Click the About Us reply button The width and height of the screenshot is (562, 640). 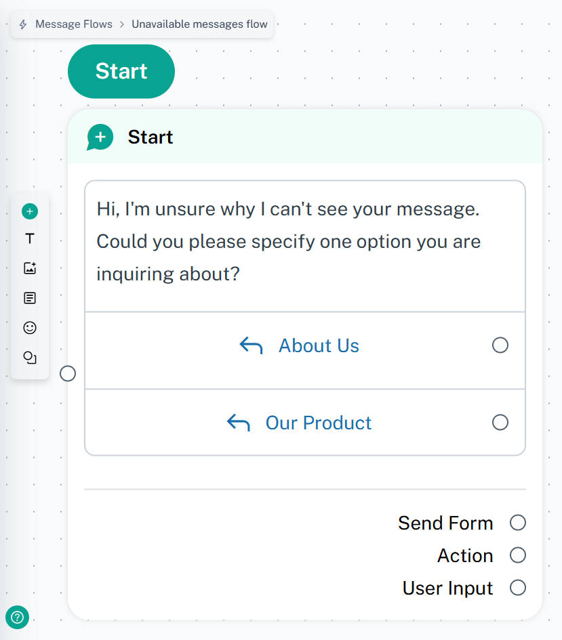(319, 346)
